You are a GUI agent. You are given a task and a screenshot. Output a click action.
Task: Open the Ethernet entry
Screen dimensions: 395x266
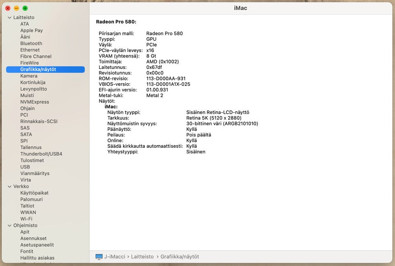coord(30,50)
